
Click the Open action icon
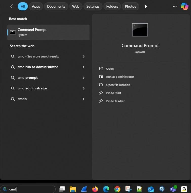tap(101, 68)
